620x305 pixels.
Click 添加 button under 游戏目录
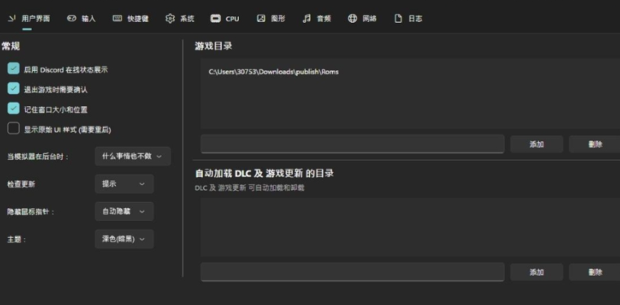537,144
